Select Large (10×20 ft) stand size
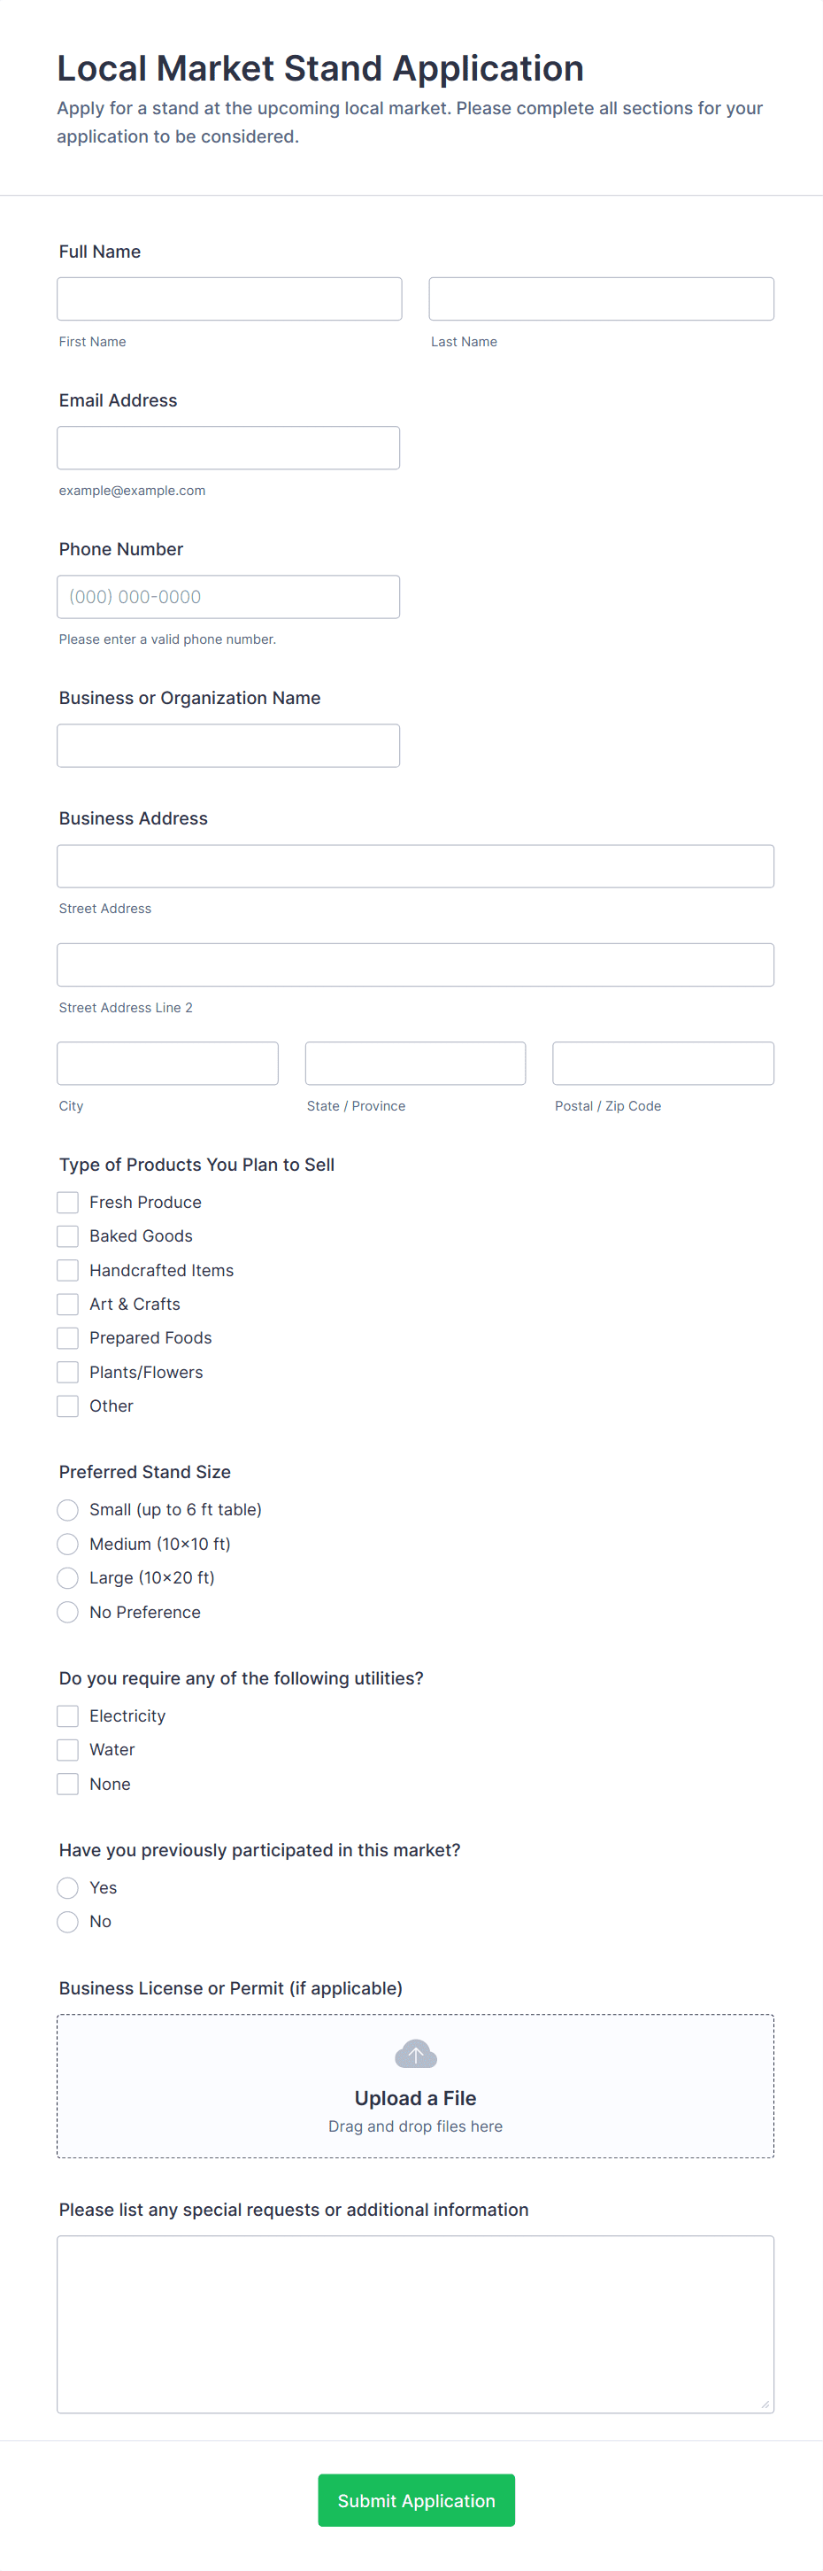 [68, 1577]
